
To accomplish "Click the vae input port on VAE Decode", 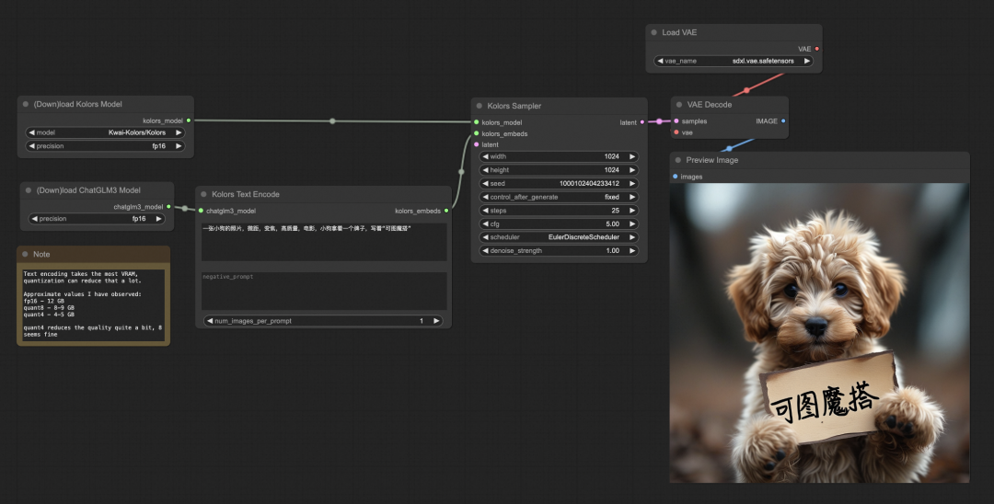I will (x=676, y=132).
